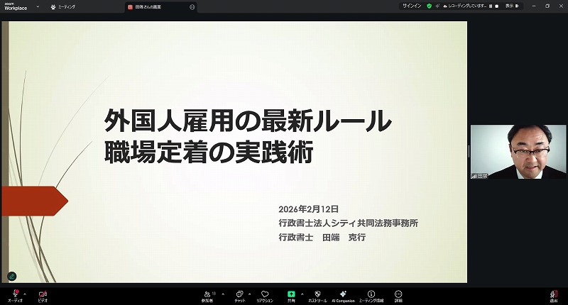Select the 田端さんの画面 shared screen tab
Screen dimensions: 568x305
coord(148,6)
